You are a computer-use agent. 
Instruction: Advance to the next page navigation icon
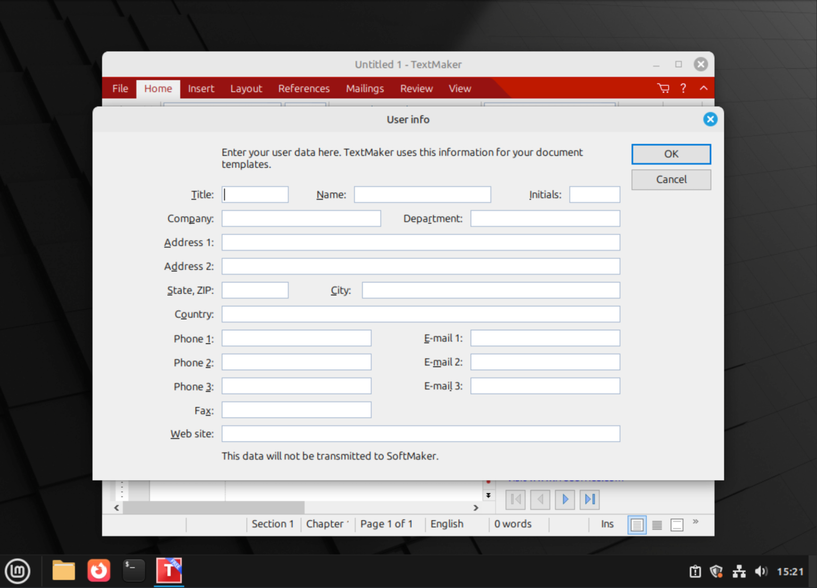[x=564, y=499]
